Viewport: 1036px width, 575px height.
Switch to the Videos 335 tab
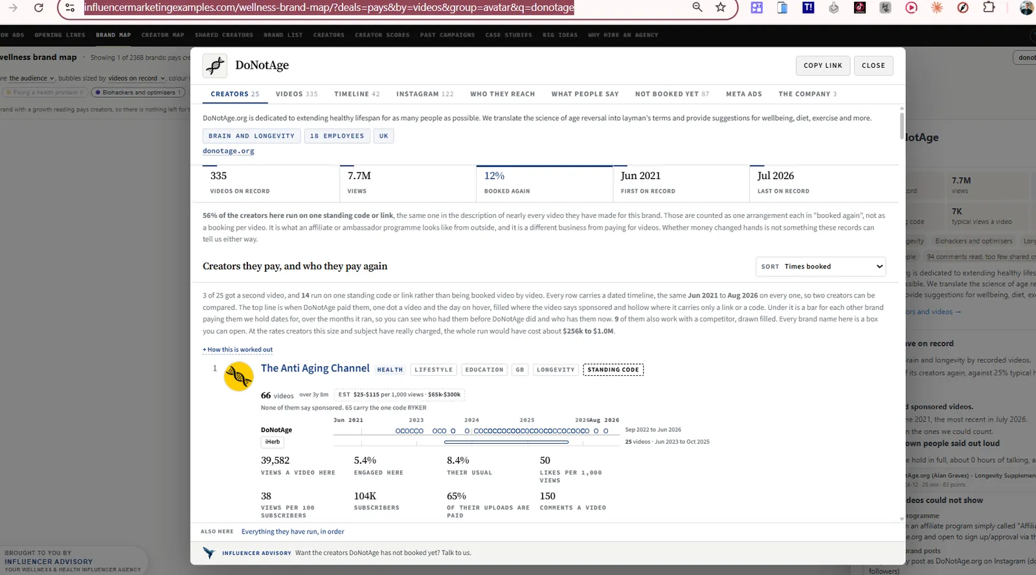pos(297,94)
